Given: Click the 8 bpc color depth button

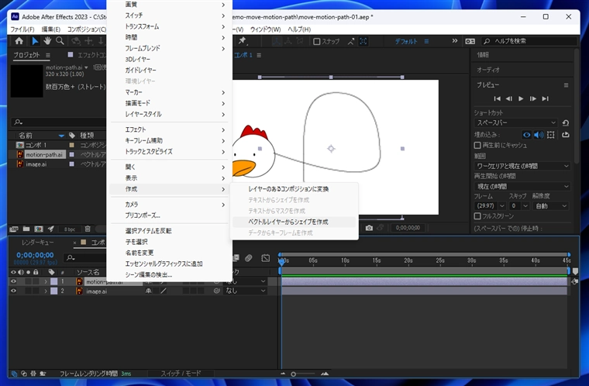Looking at the screenshot, I should coord(70,229).
